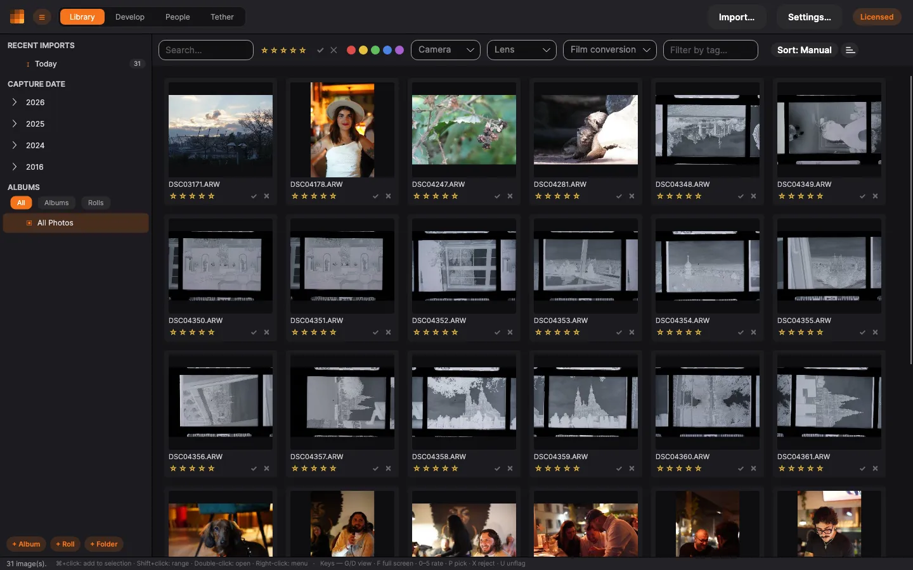Toggle the sidebar with hamburger icon
Viewport: 913px width, 570px height.
tap(42, 17)
